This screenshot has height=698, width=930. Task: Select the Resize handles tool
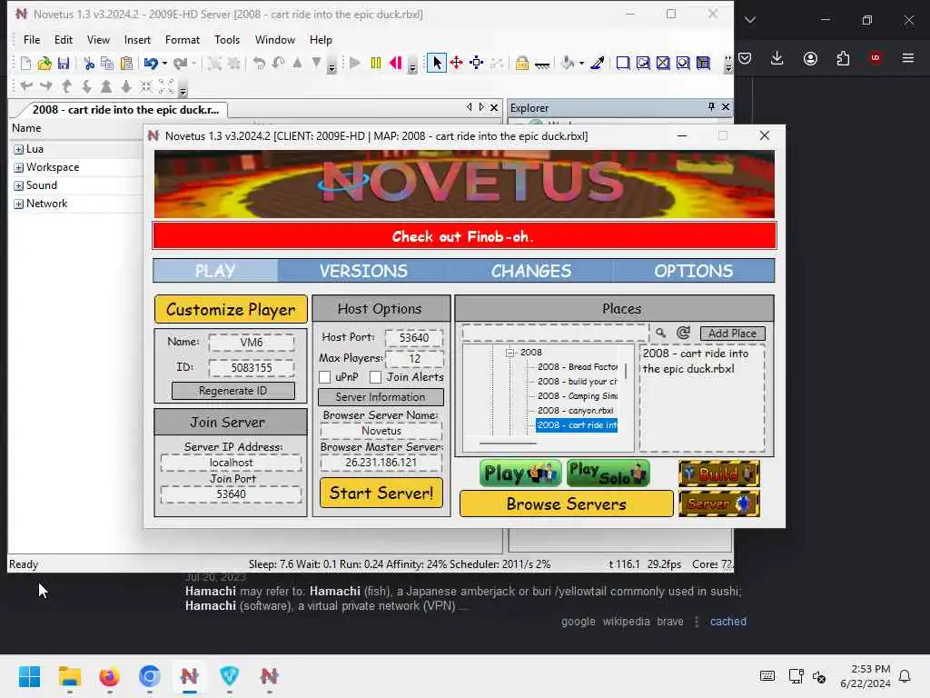(476, 63)
